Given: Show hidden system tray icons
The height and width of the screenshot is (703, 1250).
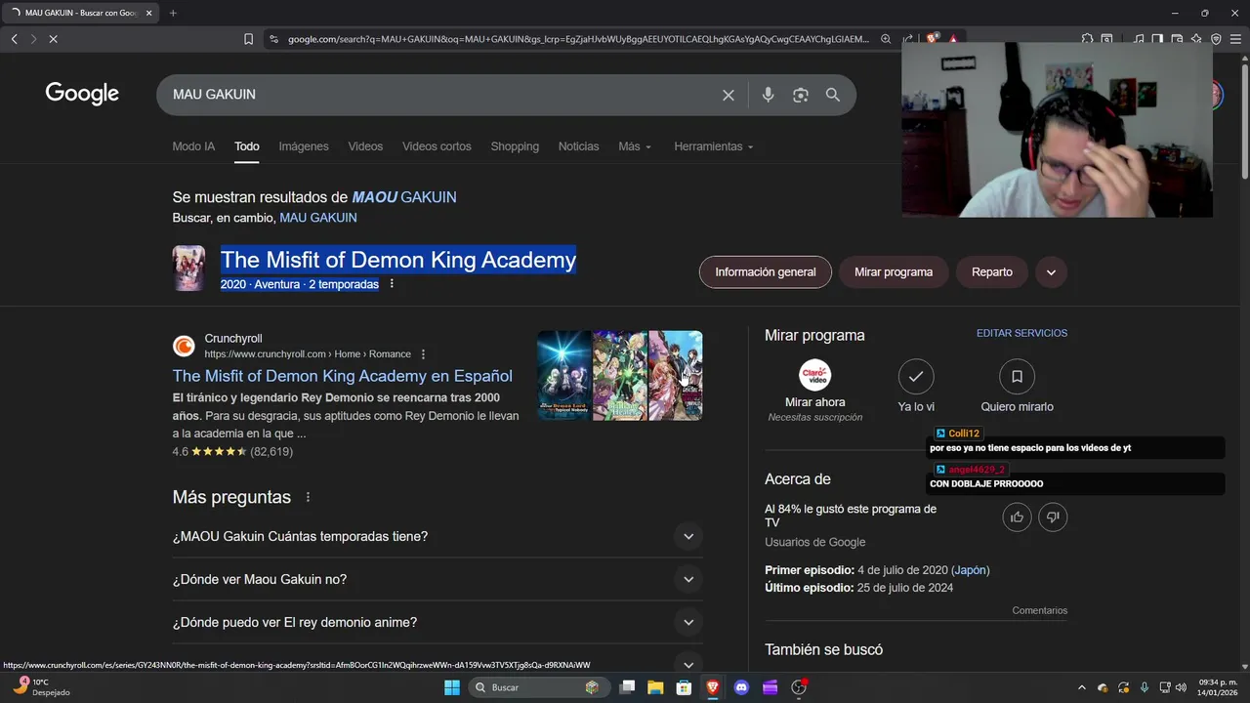Looking at the screenshot, I should [x=1081, y=687].
